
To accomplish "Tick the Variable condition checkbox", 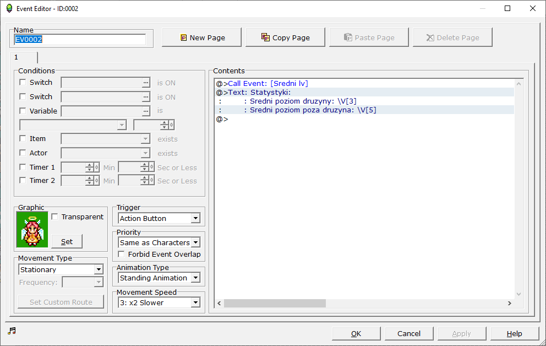I will coord(23,111).
